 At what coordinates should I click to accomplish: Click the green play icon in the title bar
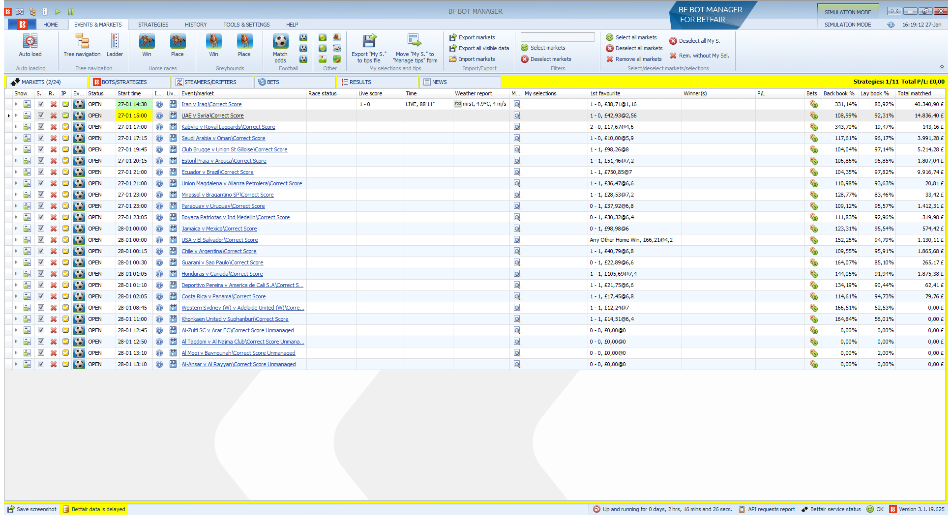[x=58, y=12]
